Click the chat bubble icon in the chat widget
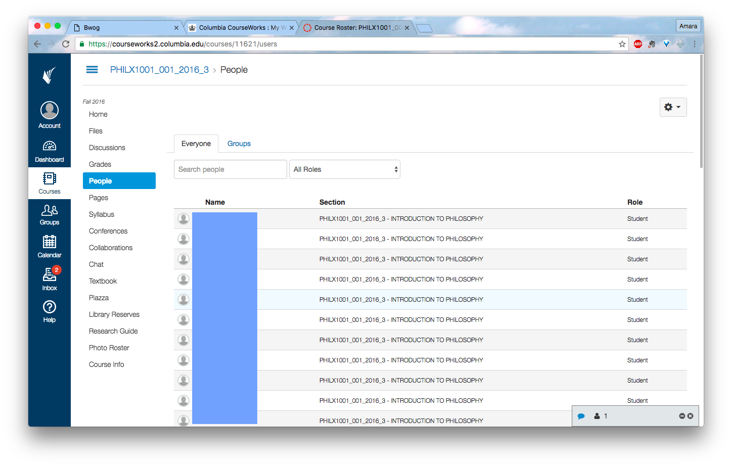The image size is (732, 467). (581, 416)
